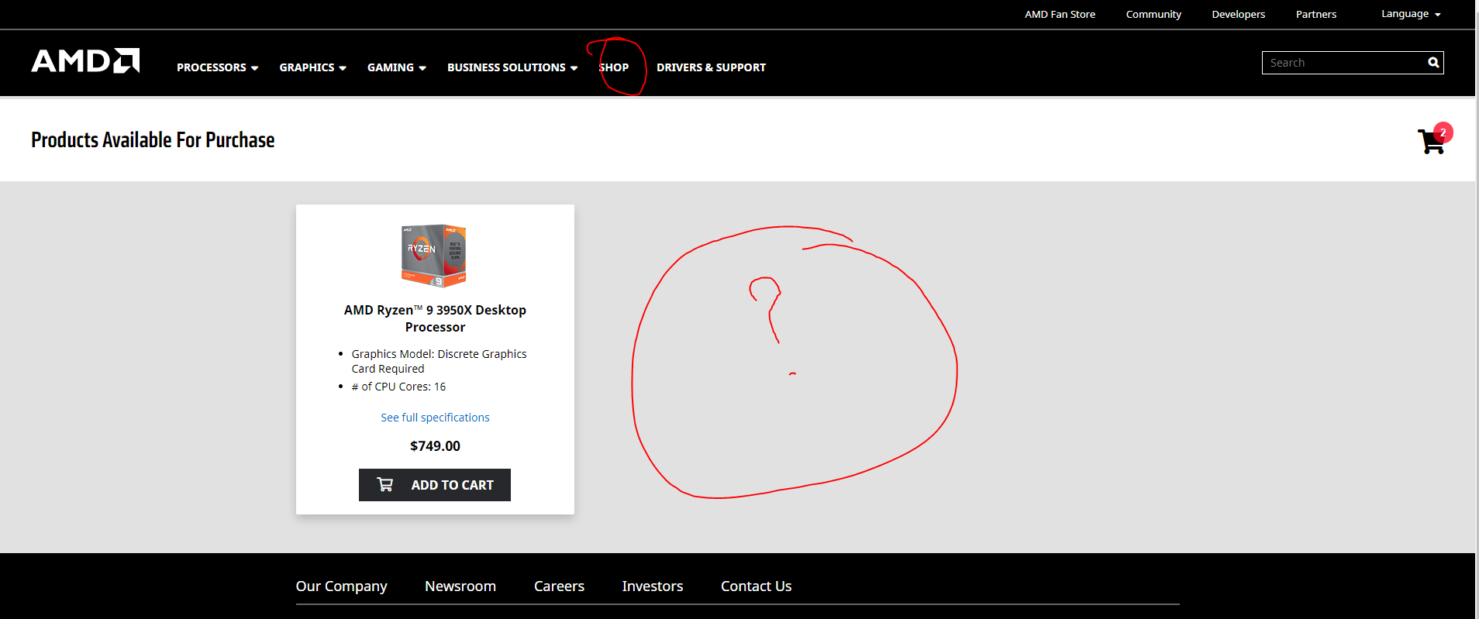Open See full specifications link
Screen dimensions: 1479x619
435,418
